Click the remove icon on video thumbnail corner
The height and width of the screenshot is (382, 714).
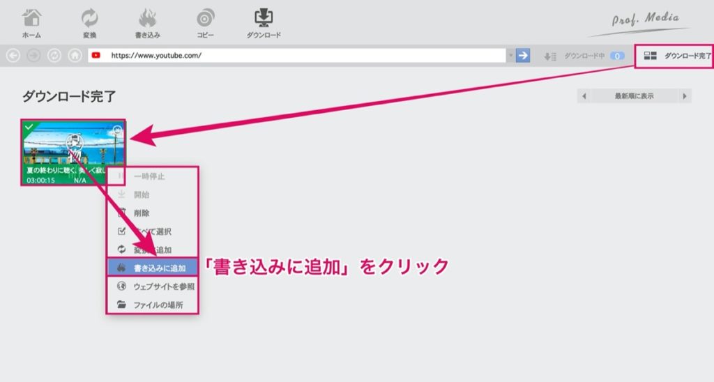[x=117, y=130]
